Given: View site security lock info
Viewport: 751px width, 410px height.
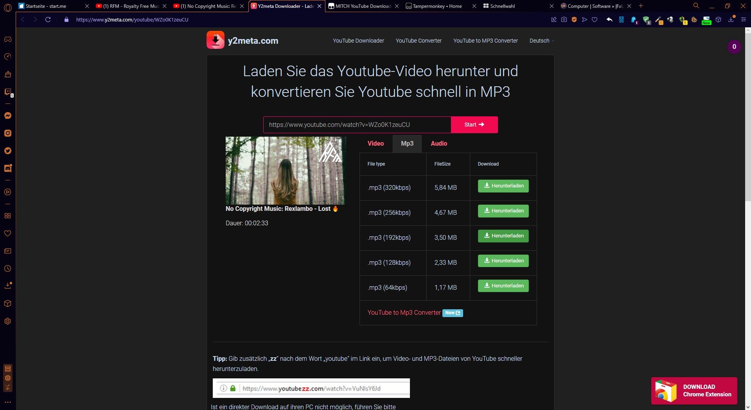Looking at the screenshot, I should (x=66, y=20).
